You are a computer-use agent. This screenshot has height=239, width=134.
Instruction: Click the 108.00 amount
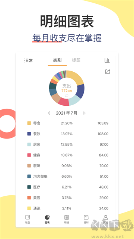pos(103,134)
